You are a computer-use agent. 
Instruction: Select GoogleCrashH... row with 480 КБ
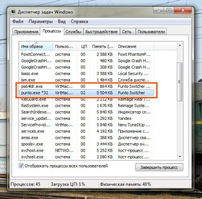tap(86, 61)
